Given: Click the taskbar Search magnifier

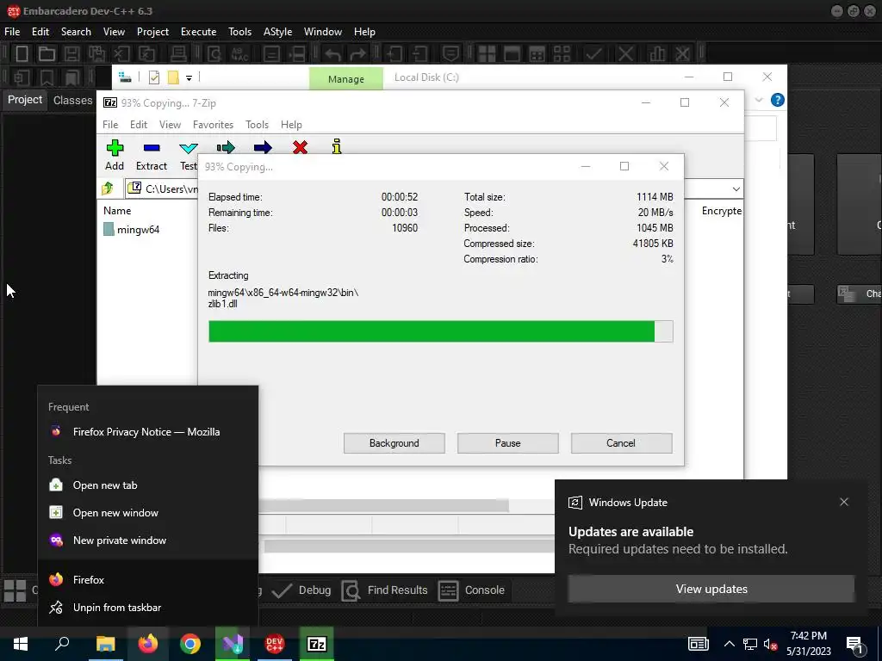Looking at the screenshot, I should tap(62, 644).
